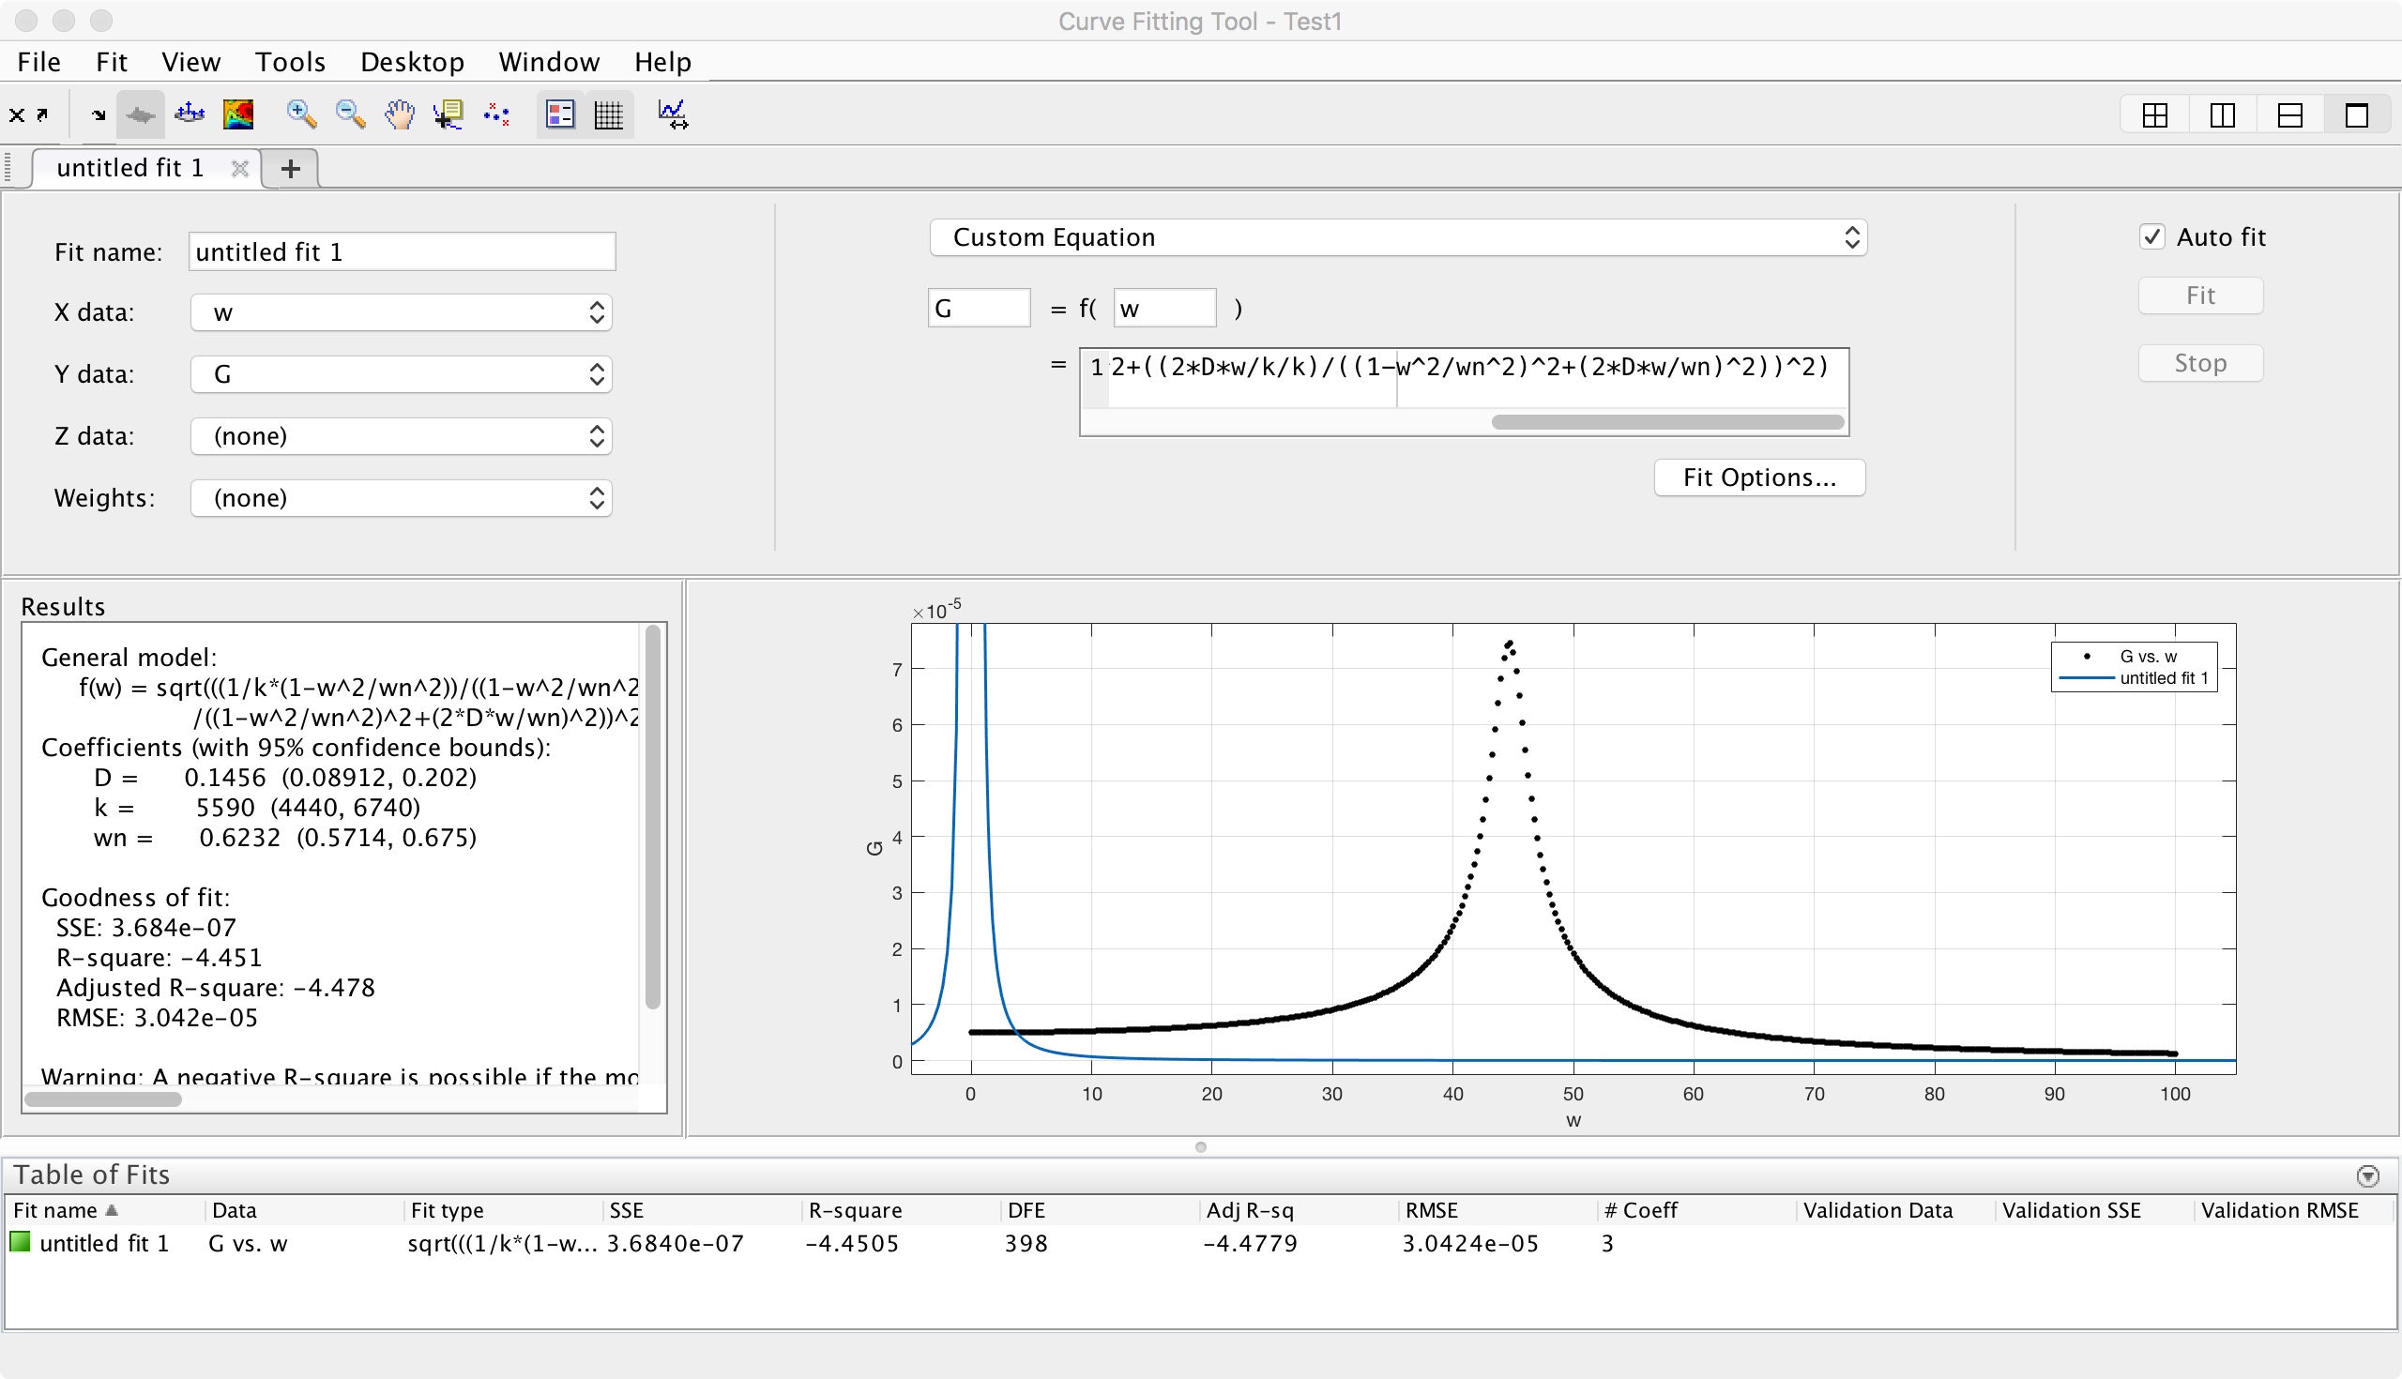Viewport: 2402px width, 1379px height.
Task: Close the untitled fit 1 tab
Action: click(239, 169)
